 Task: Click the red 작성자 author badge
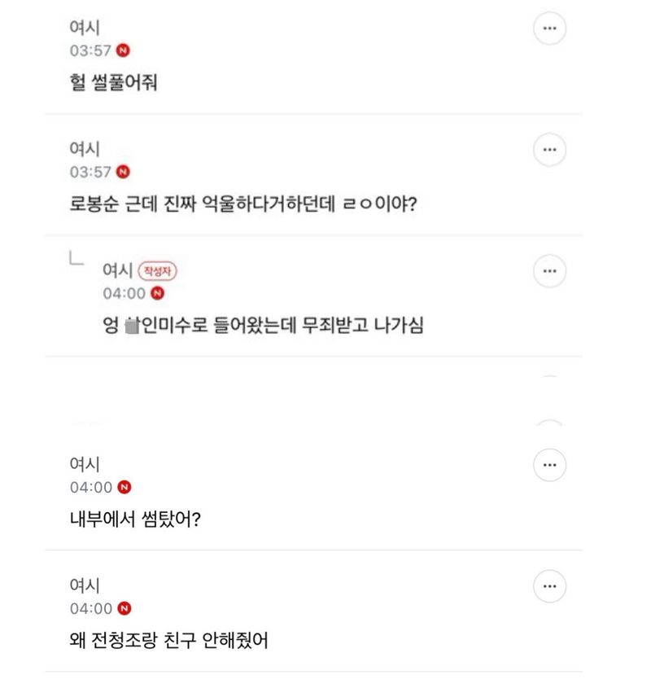(158, 271)
